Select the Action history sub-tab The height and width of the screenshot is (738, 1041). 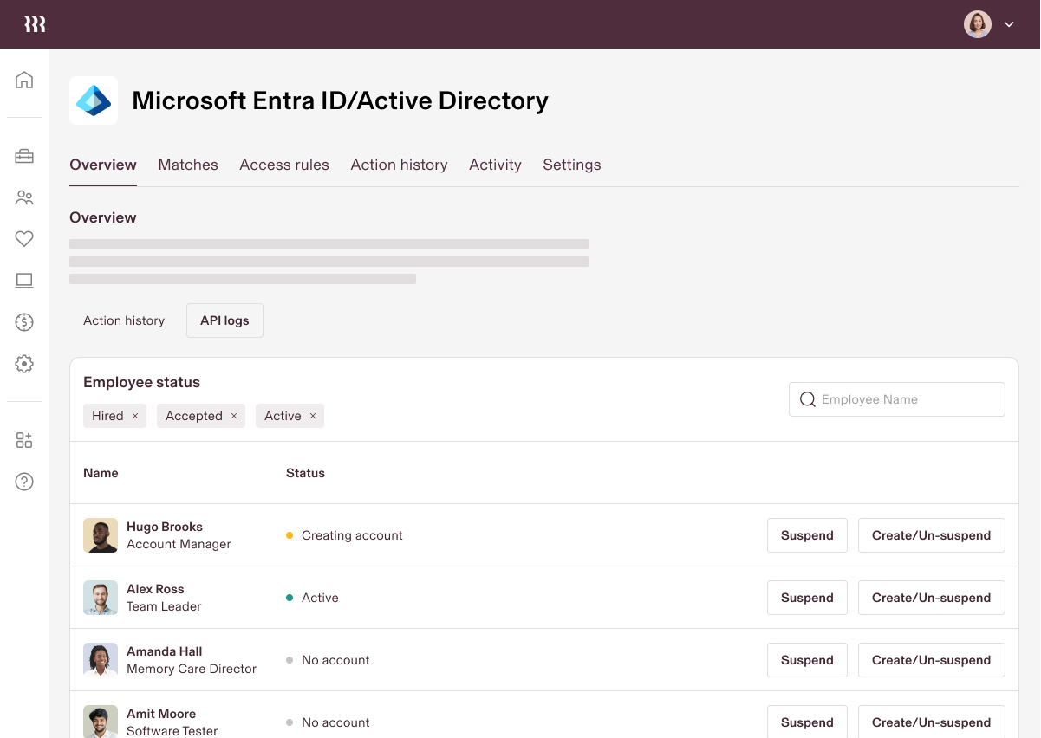[x=124, y=320]
